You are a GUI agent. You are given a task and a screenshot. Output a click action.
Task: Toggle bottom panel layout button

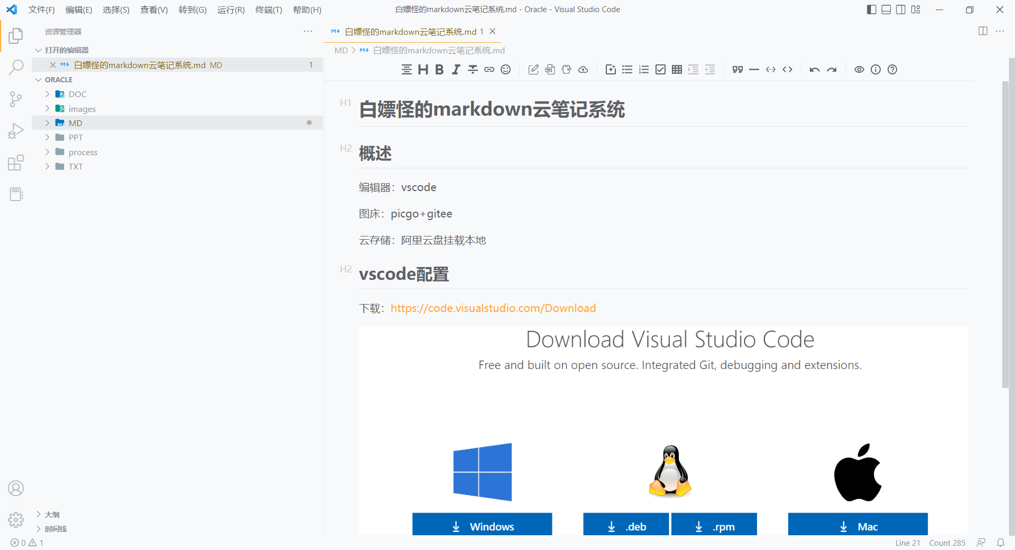tap(886, 10)
